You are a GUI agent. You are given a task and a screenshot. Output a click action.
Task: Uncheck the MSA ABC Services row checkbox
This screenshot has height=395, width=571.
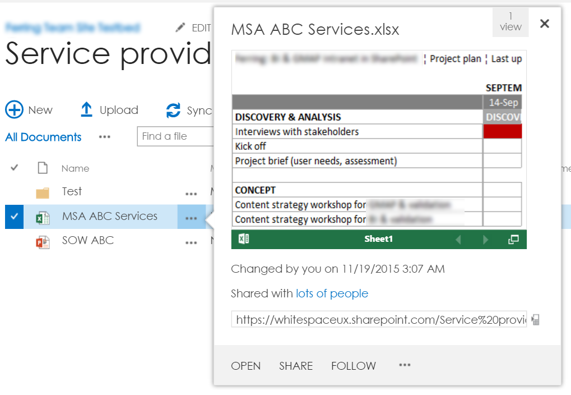[x=14, y=217]
